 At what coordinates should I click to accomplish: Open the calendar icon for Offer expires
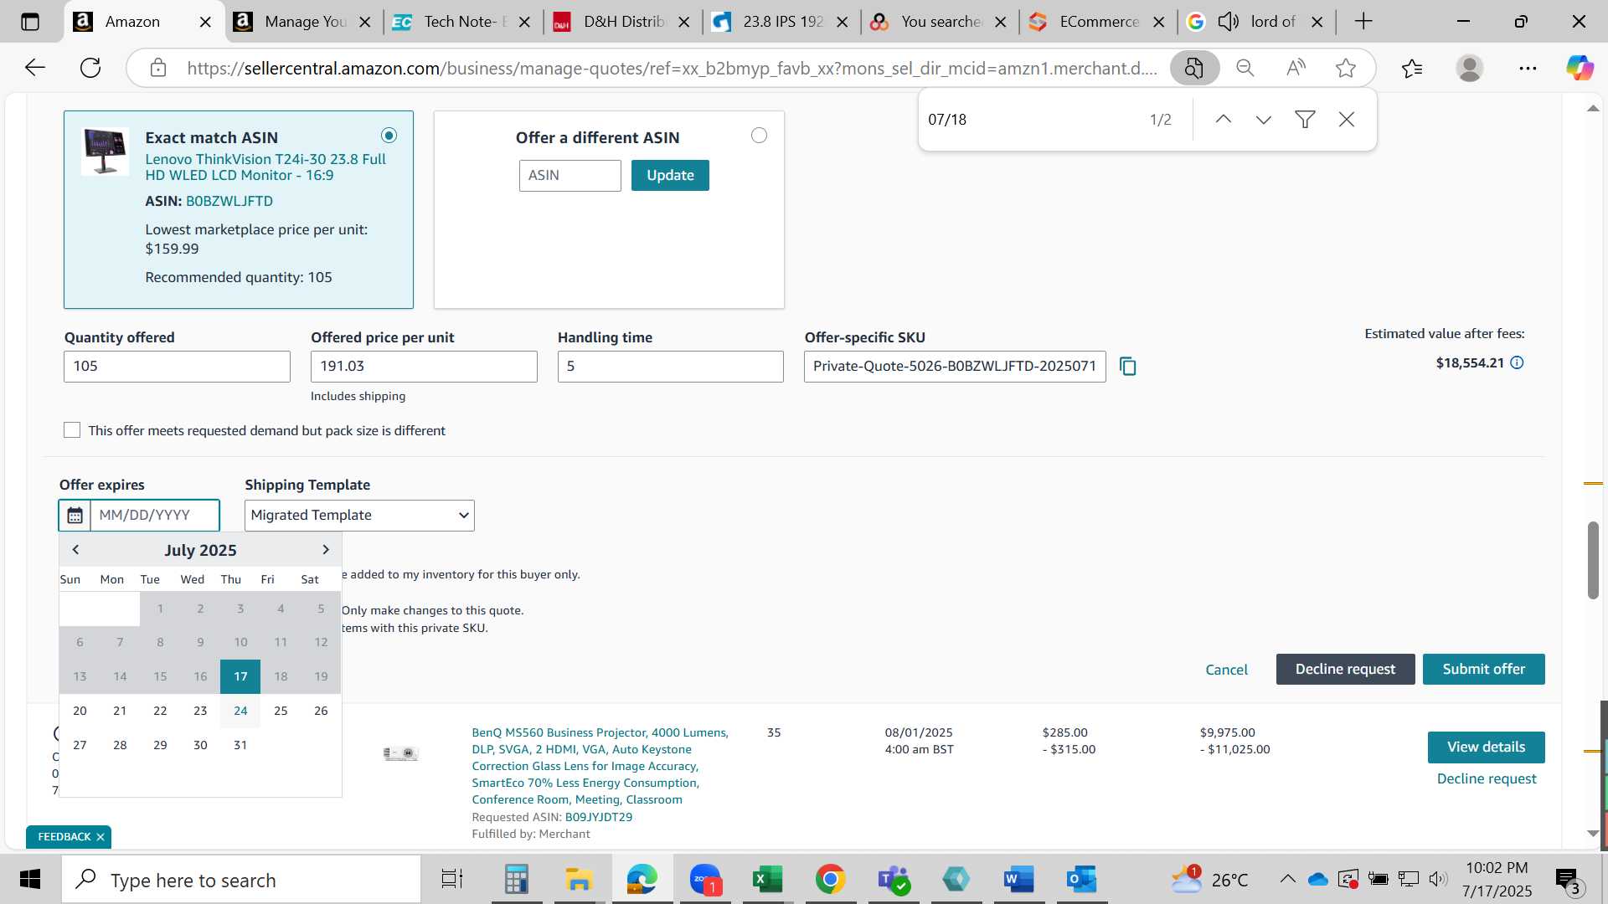click(x=75, y=516)
